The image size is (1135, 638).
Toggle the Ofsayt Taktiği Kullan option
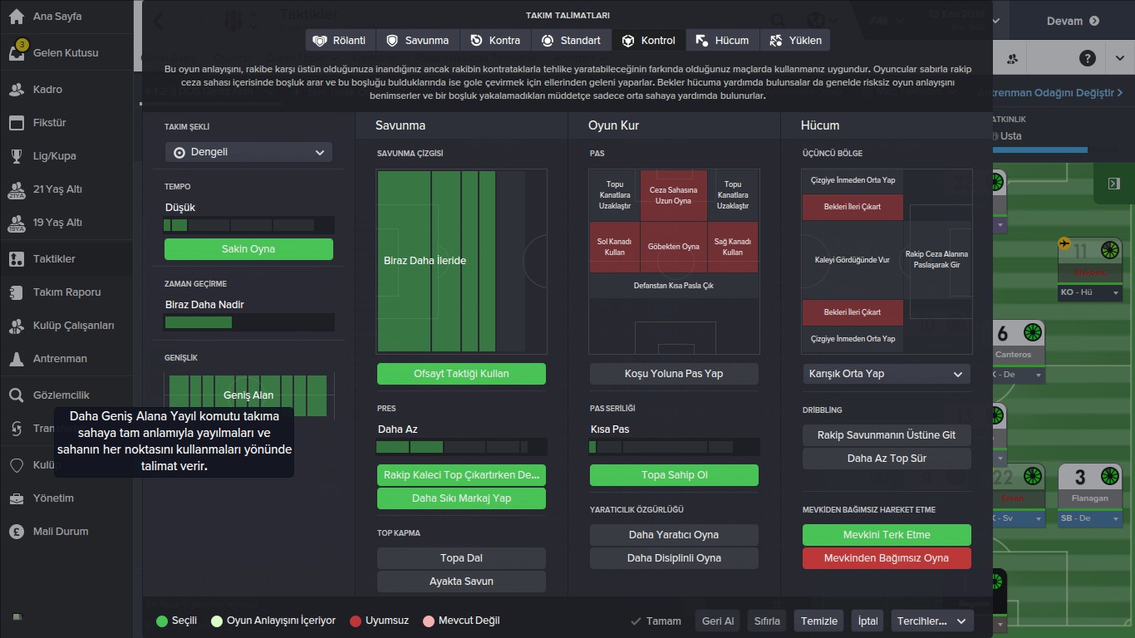461,374
